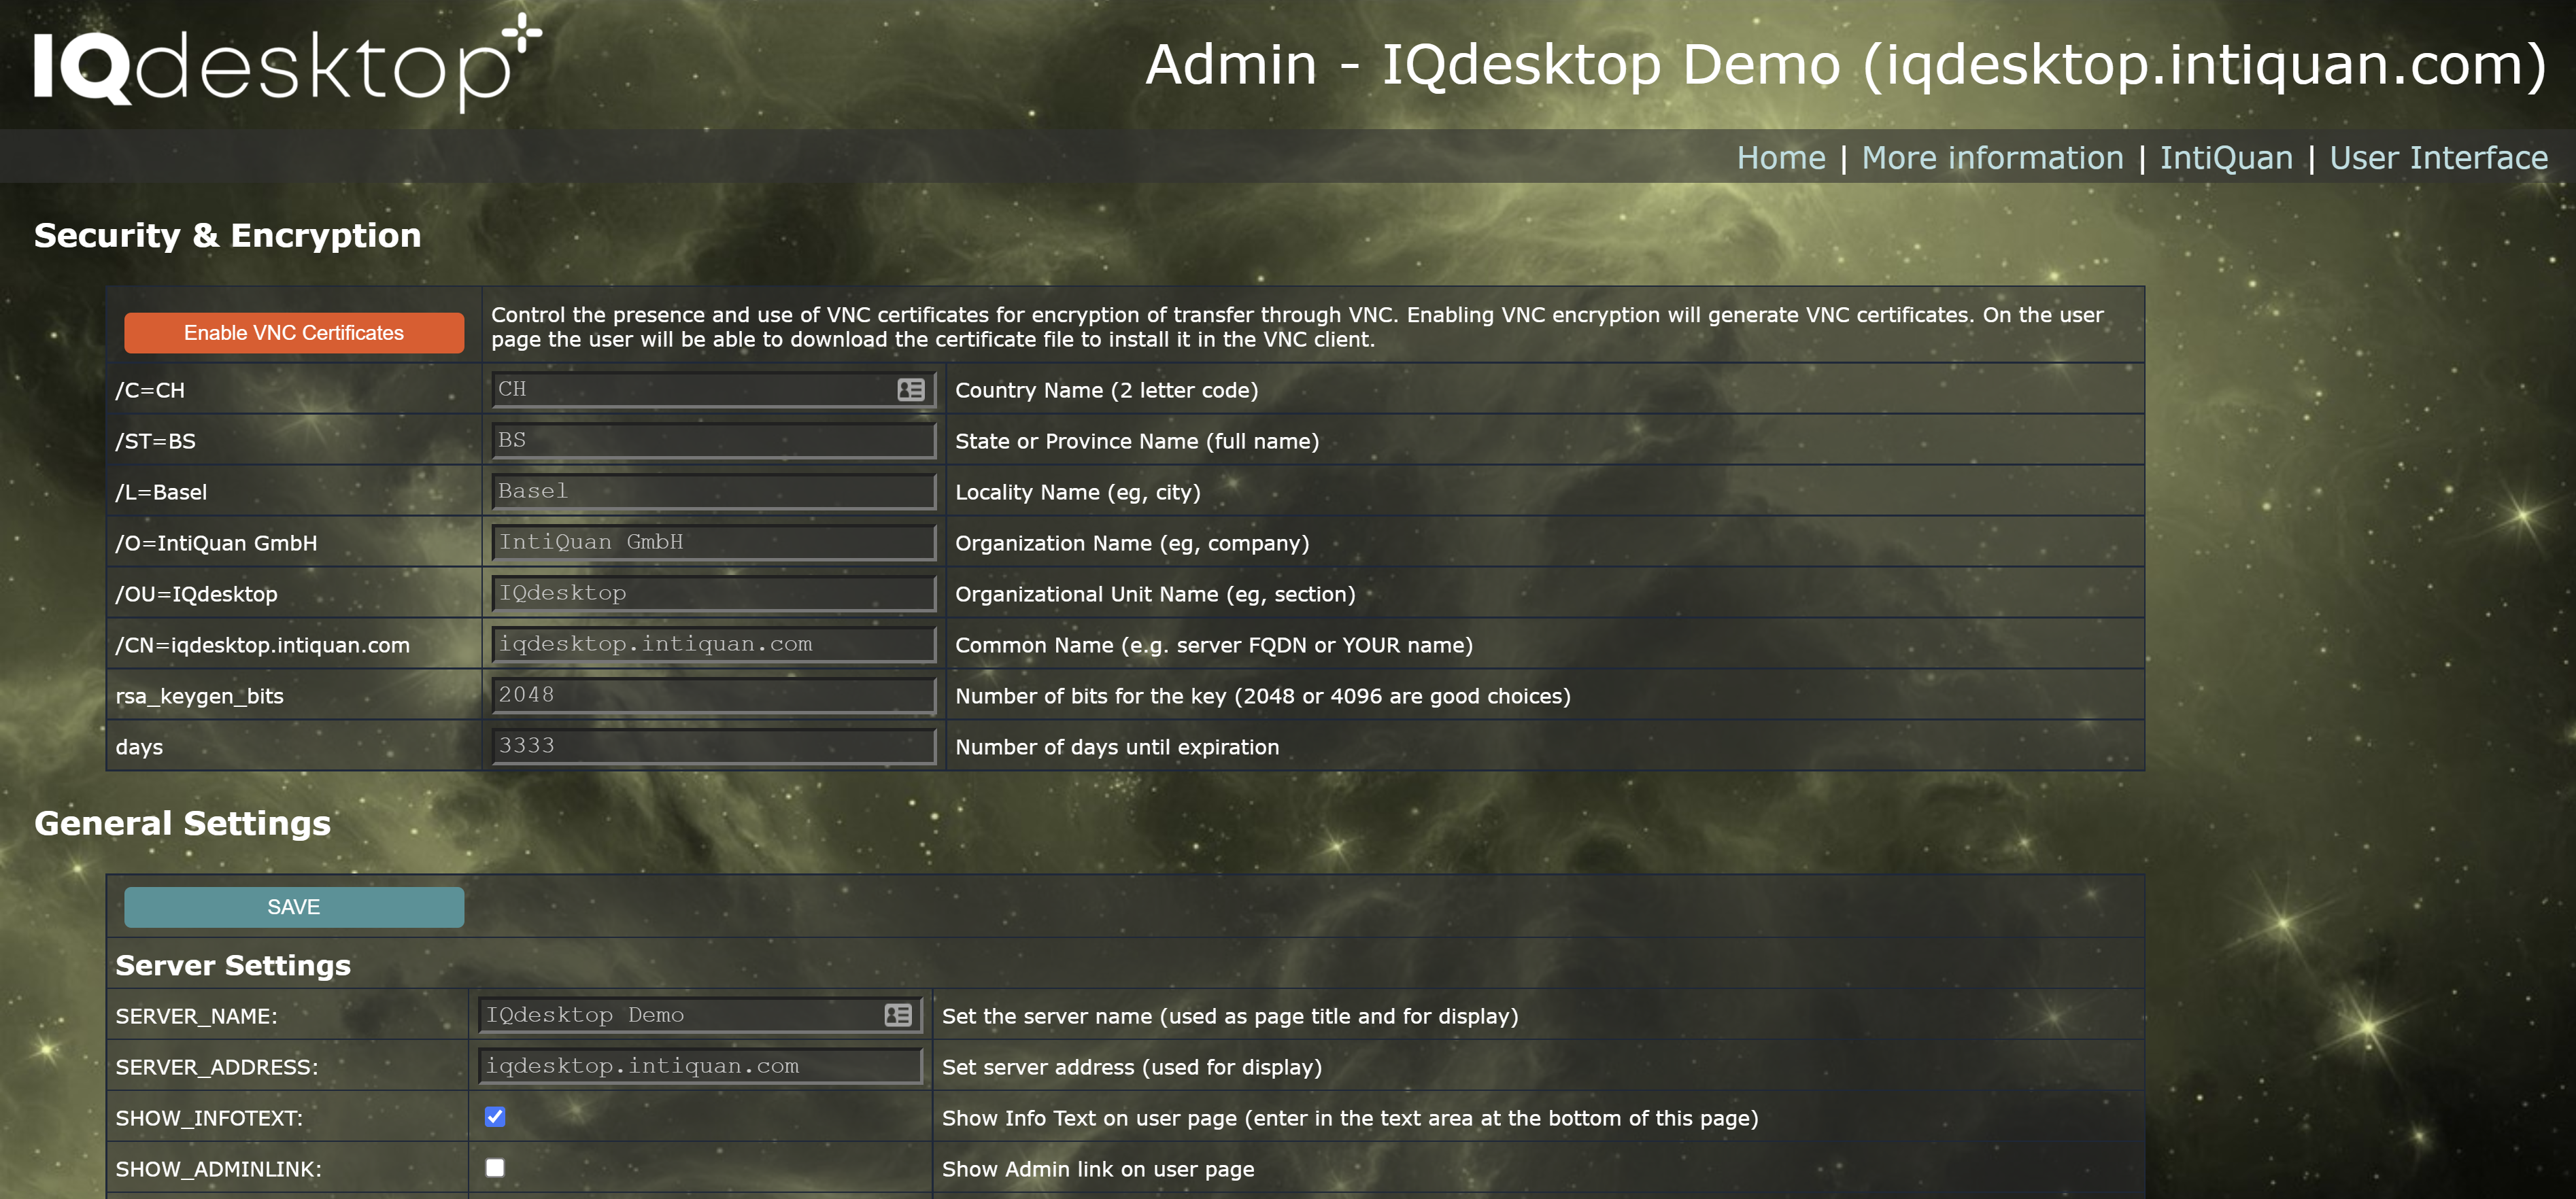Click the SERVER_ADDRESS input field
This screenshot has width=2576, height=1199.
click(700, 1066)
